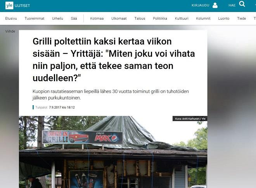This screenshot has width=256, height=188.
Task: Select the Urheilu menu item
Action: tap(57, 19)
